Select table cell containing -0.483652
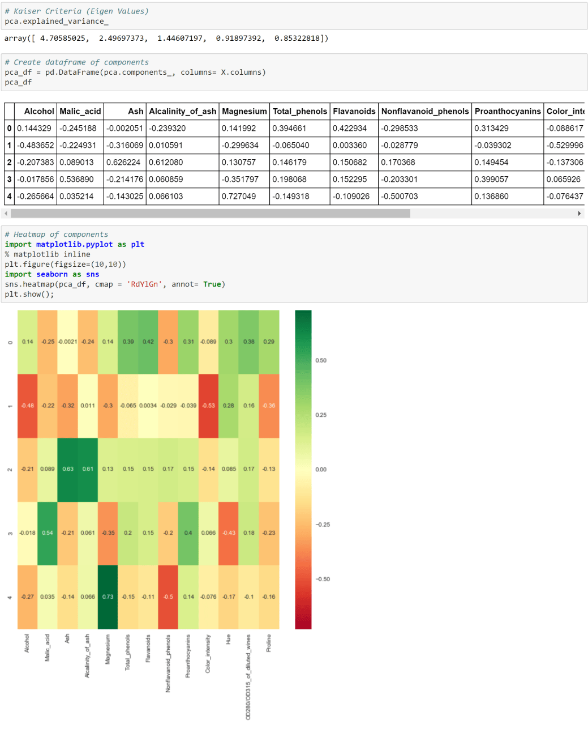This screenshot has height=733, width=588. pos(36,146)
